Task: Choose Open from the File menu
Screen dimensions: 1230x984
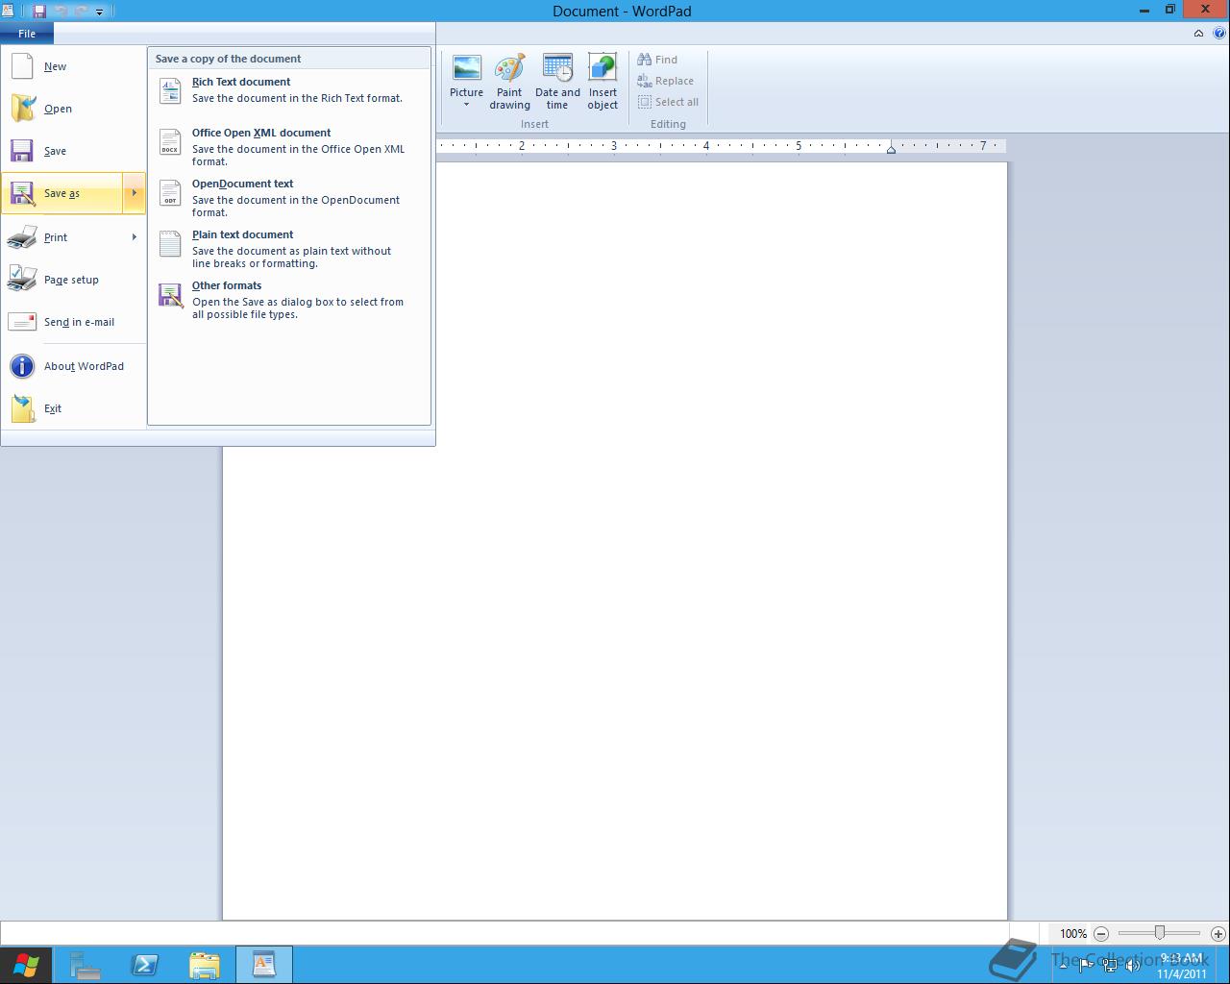Action: [73, 109]
